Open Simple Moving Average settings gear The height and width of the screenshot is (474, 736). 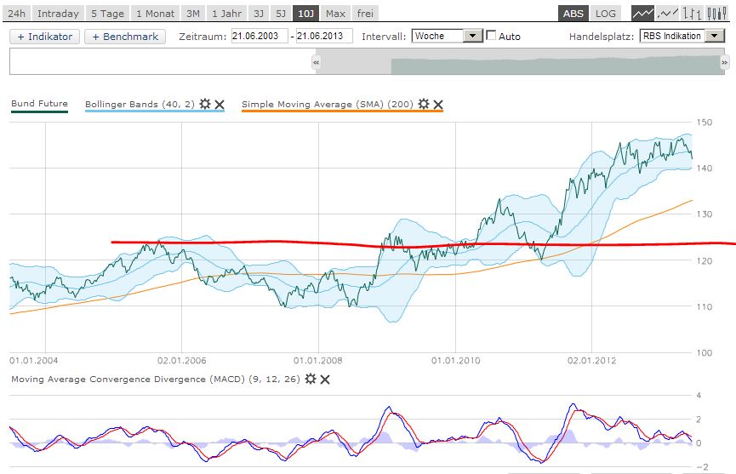tap(424, 104)
